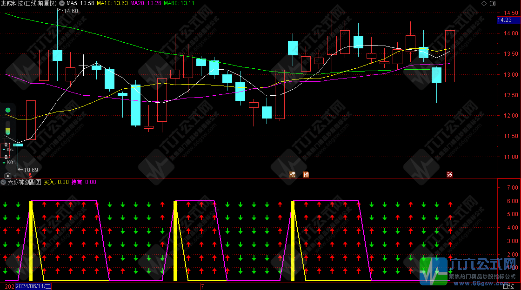This screenshot has width=521, height=290.
Task: Click the battery-shaped level gauge
Action: 7,128
